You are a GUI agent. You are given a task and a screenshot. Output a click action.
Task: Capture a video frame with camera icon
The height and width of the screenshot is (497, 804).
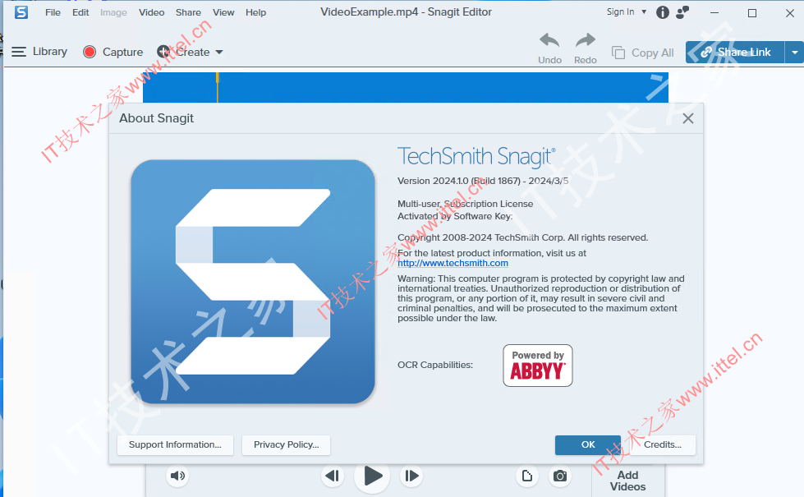(560, 476)
